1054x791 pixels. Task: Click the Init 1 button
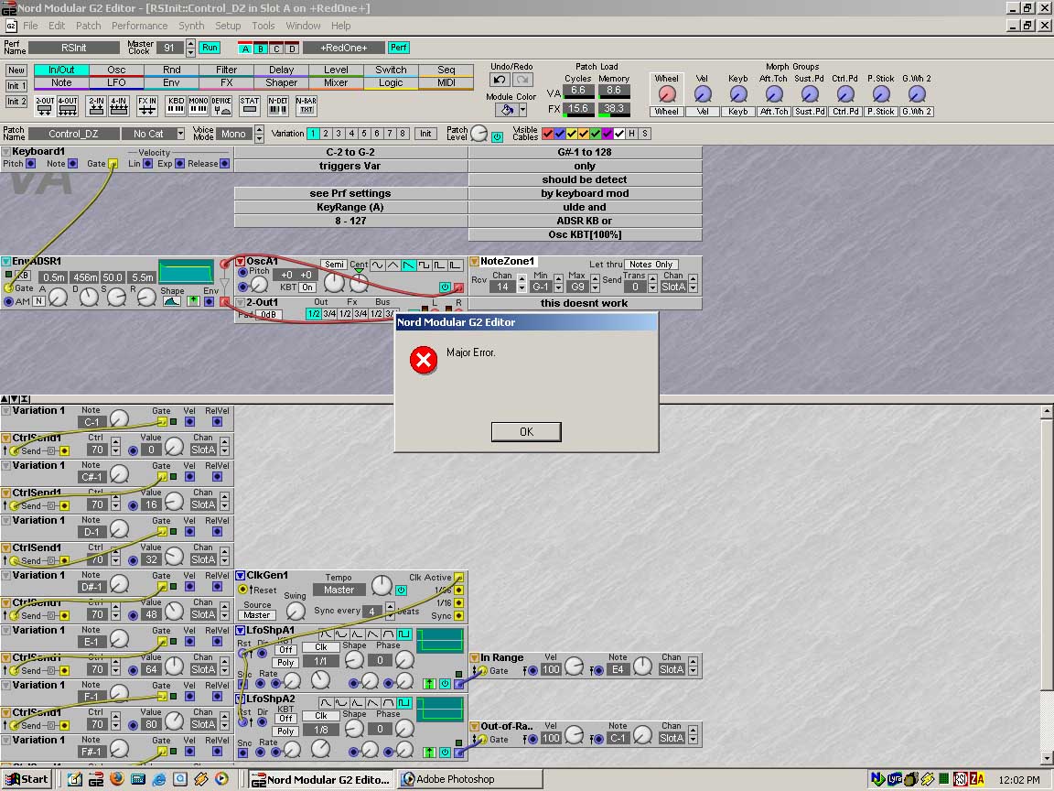[x=16, y=86]
